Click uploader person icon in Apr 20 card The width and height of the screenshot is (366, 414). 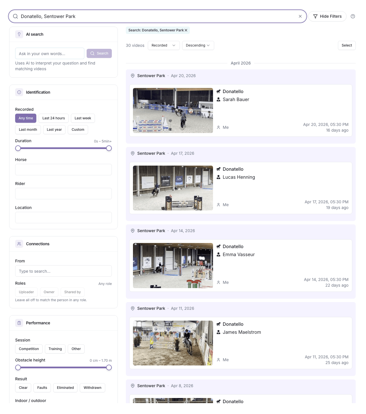click(x=218, y=127)
